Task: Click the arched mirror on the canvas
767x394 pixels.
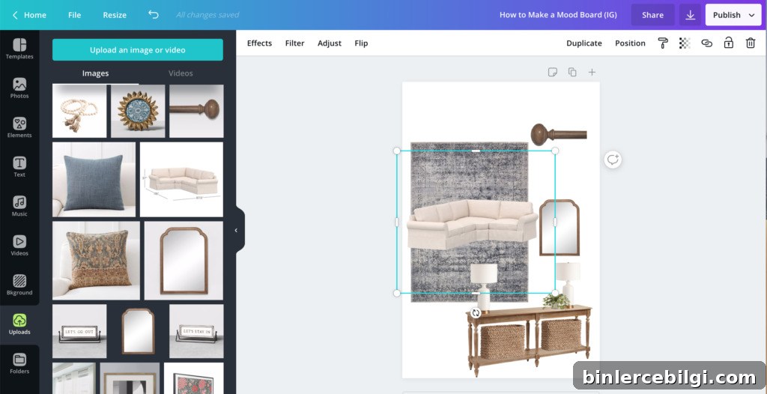Action: [559, 228]
